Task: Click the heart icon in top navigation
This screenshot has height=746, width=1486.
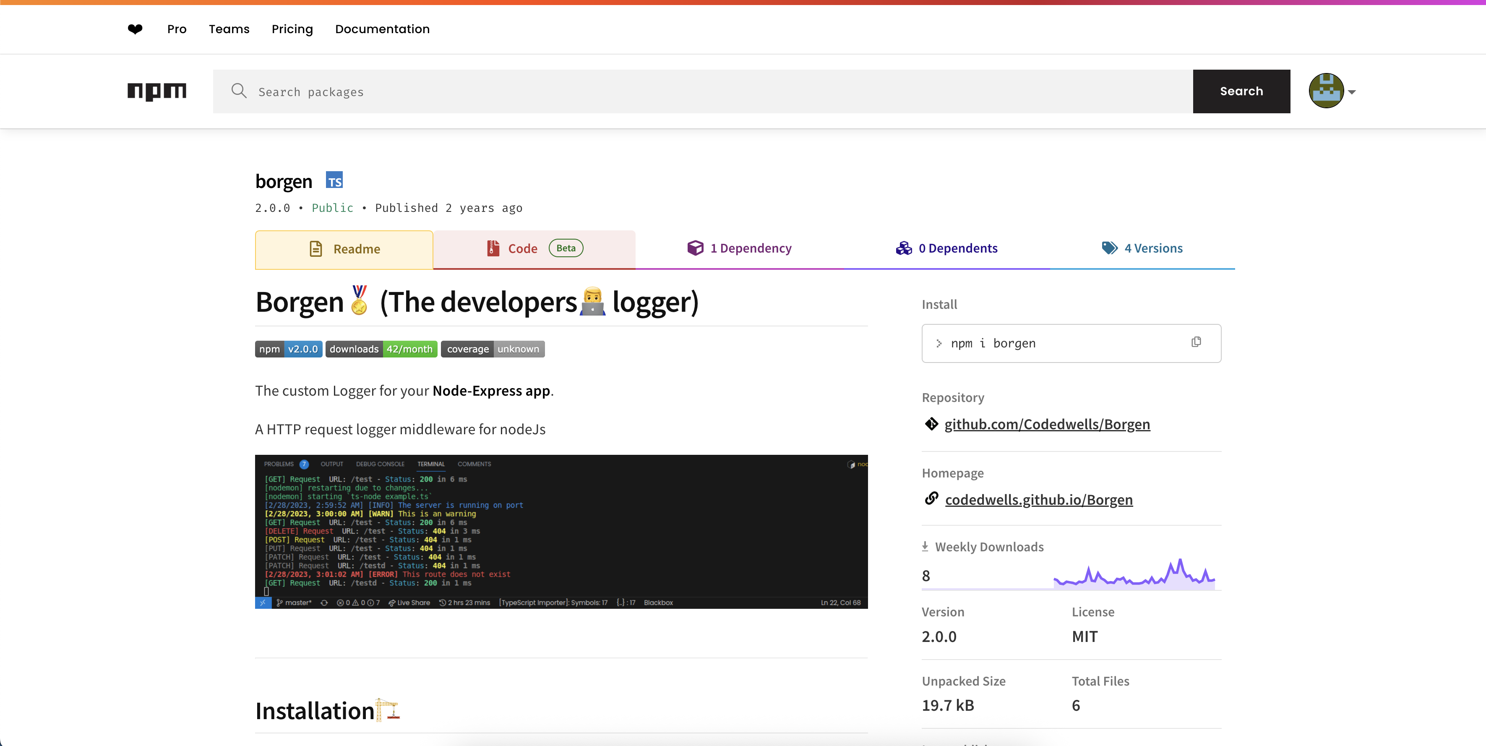Action: [135, 29]
